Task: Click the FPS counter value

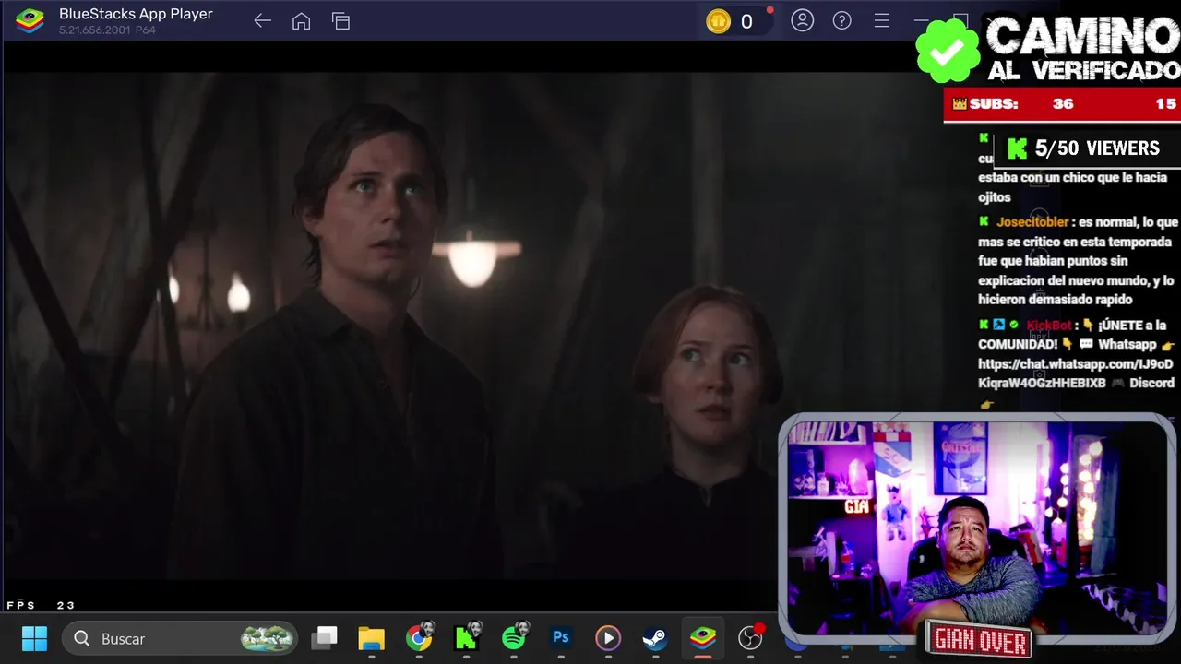Action: [66, 606]
